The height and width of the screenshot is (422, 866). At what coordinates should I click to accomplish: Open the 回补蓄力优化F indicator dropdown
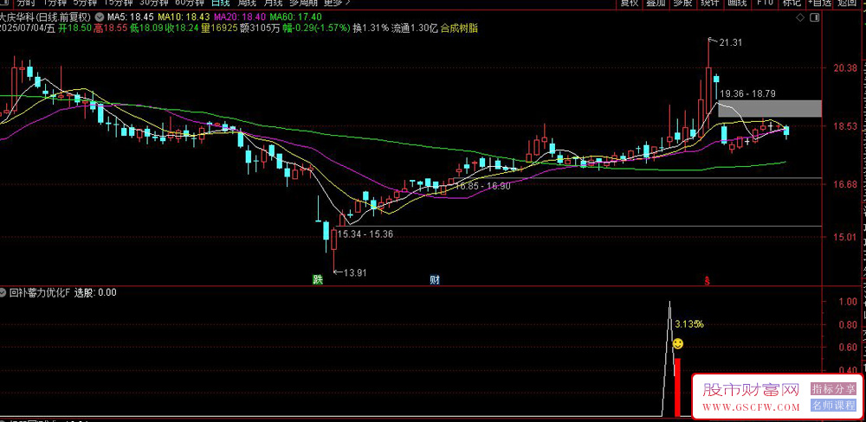(3, 292)
